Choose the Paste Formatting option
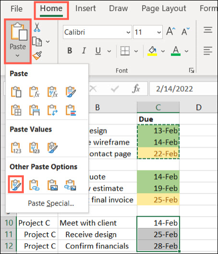Screen dimensions: 218x254 16,184
